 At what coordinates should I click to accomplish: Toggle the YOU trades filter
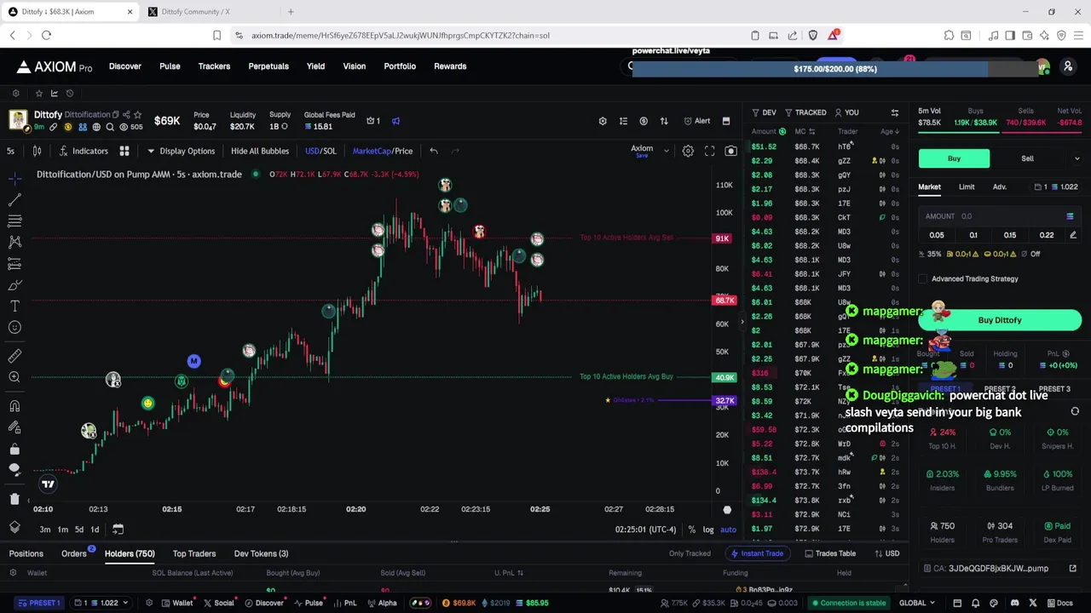coord(846,112)
